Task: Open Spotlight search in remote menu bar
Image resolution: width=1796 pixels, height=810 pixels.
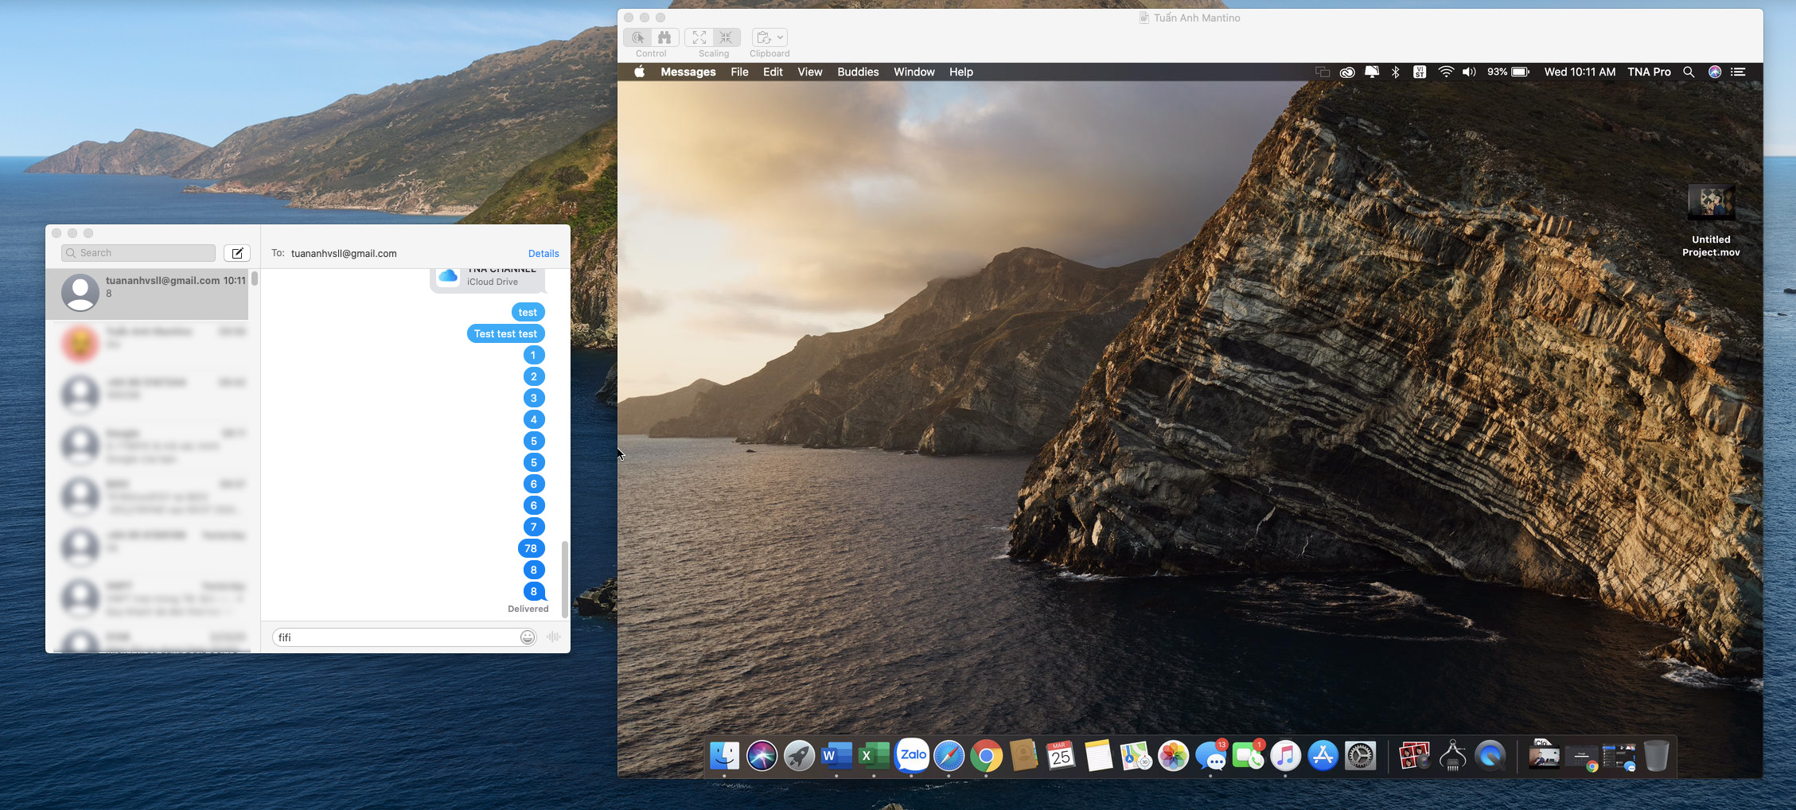Action: pos(1689,72)
